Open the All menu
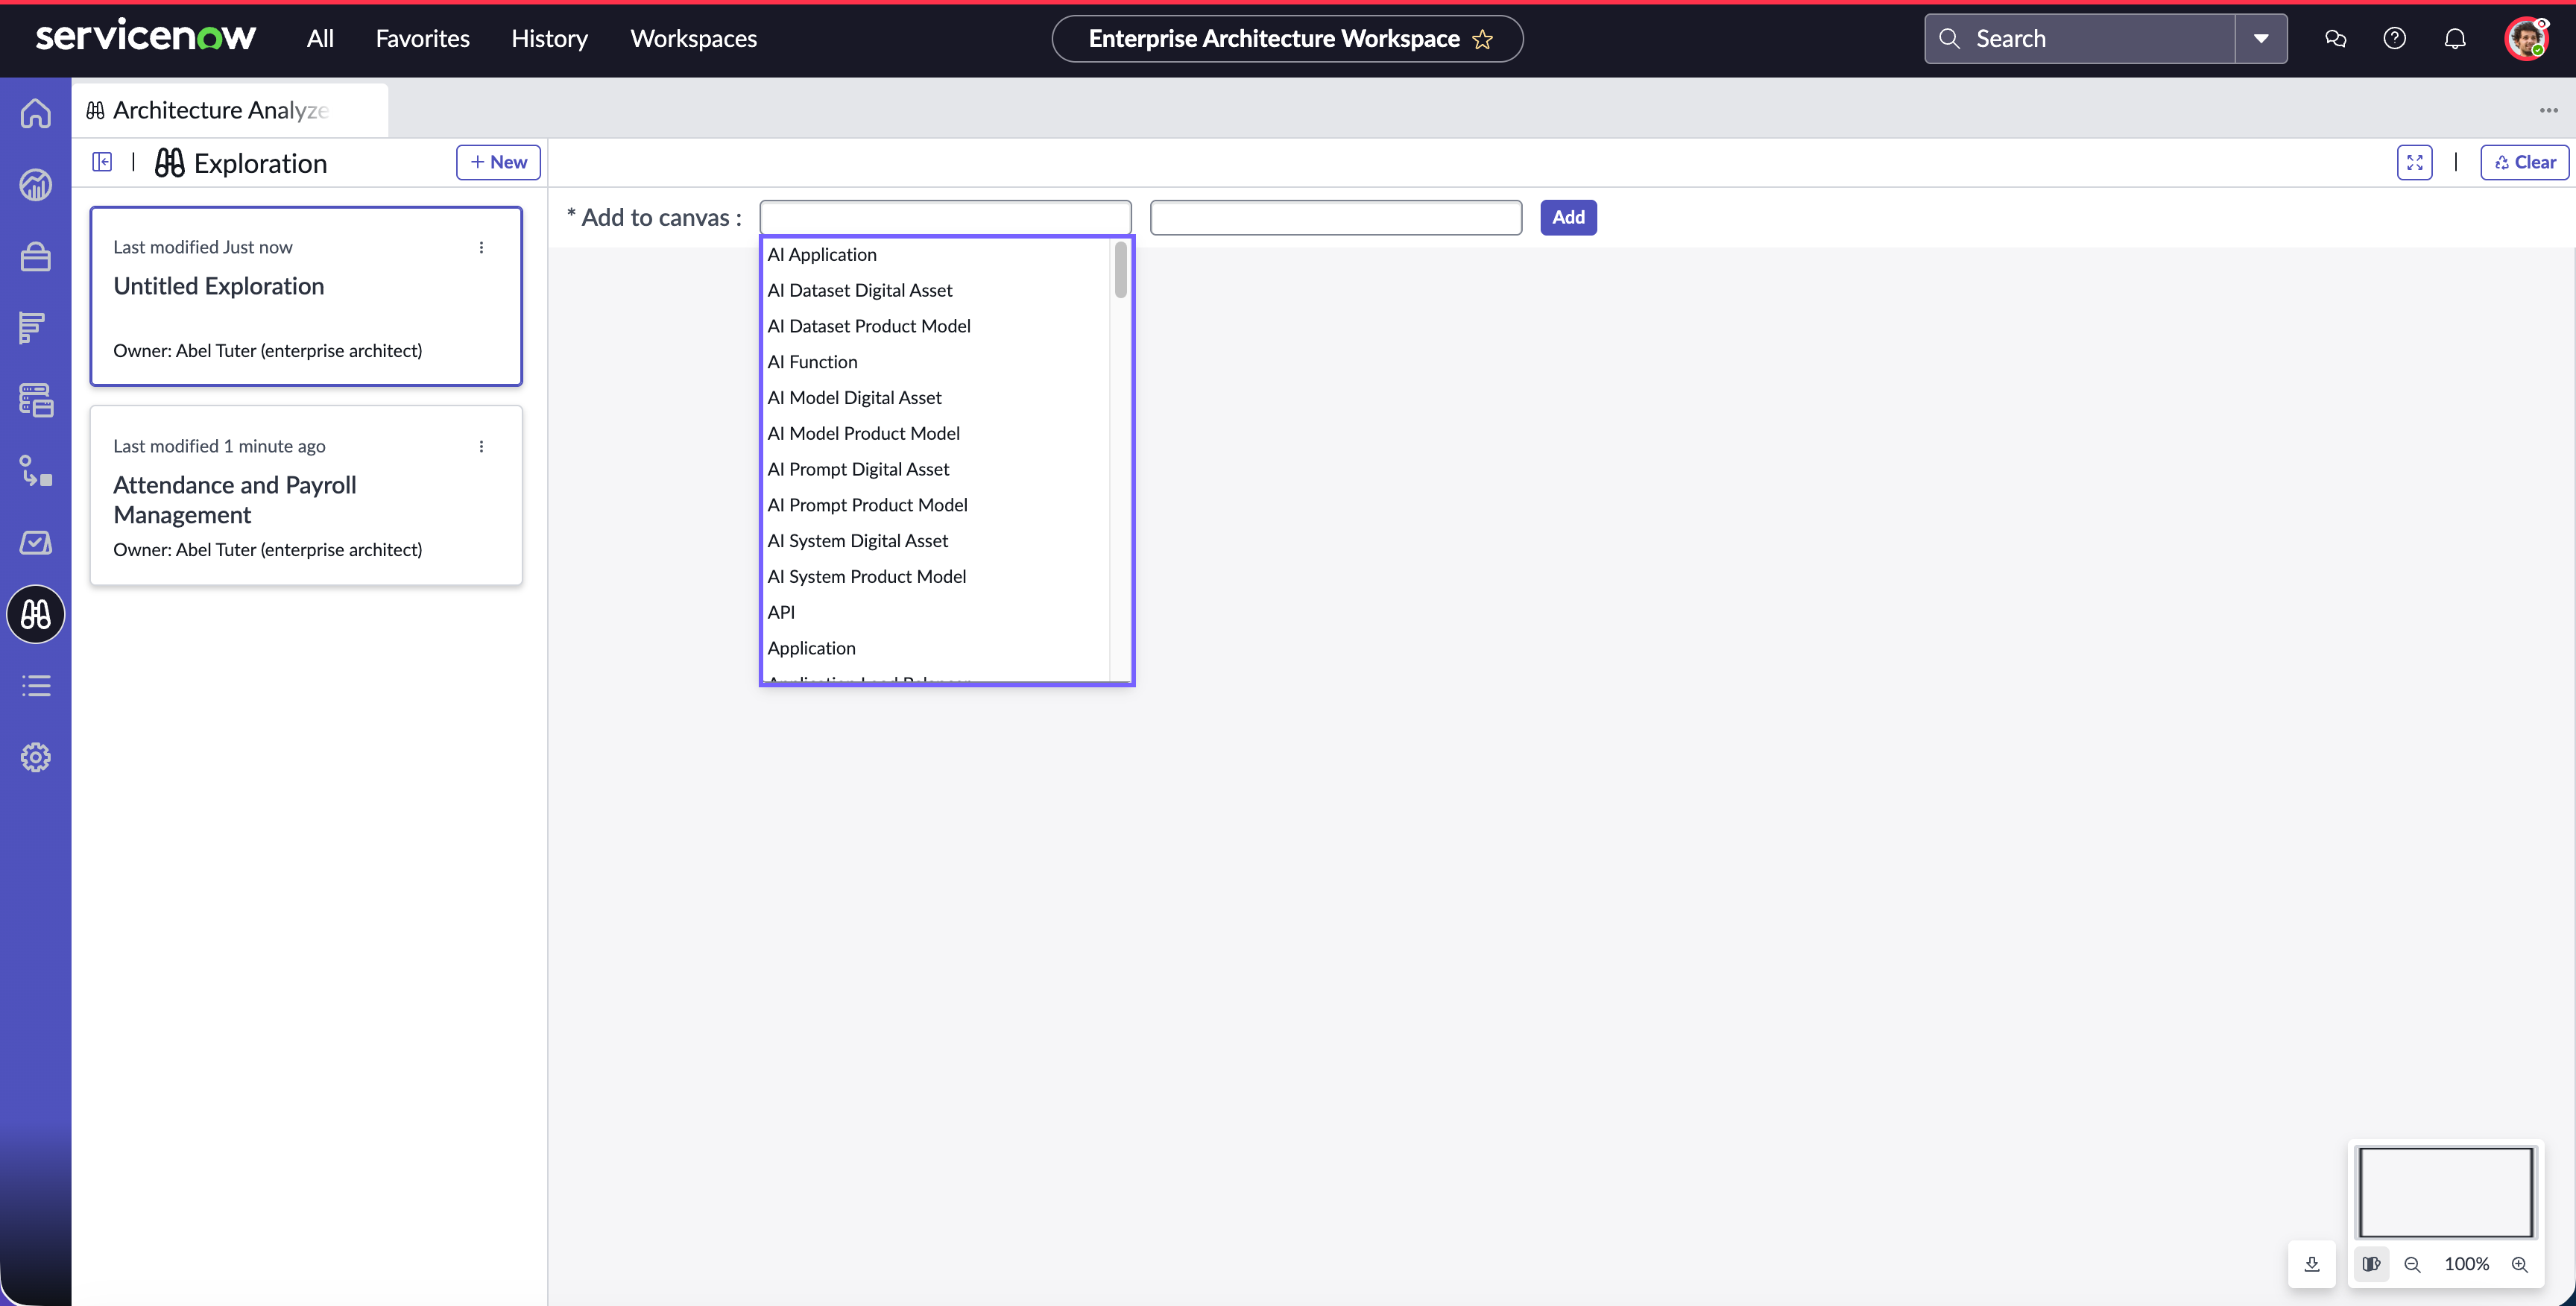 [320, 38]
